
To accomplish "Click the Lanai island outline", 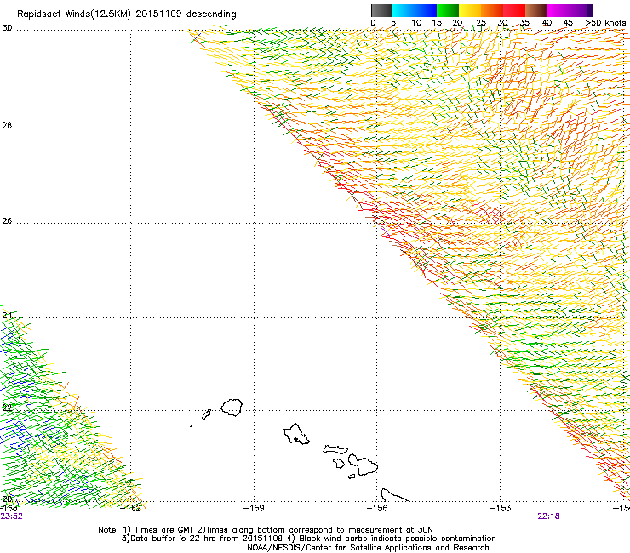I will [x=339, y=463].
